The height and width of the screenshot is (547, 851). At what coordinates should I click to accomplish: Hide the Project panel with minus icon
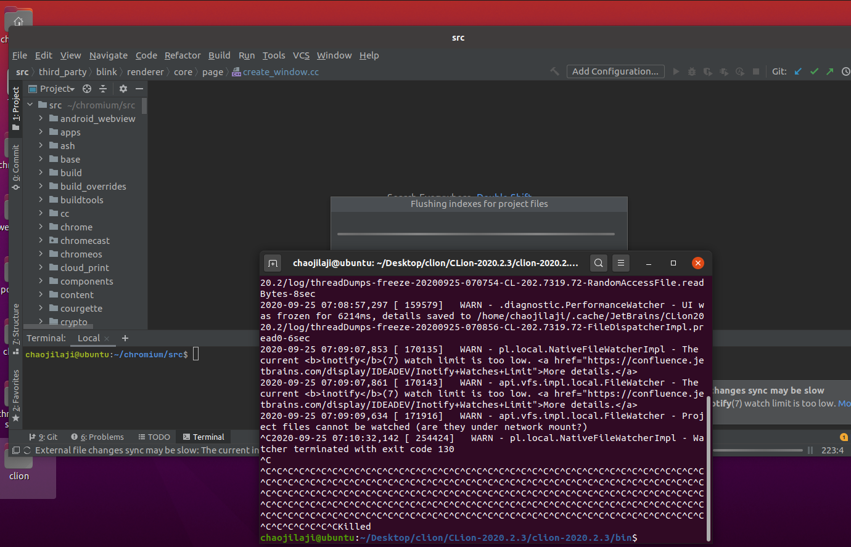point(139,89)
